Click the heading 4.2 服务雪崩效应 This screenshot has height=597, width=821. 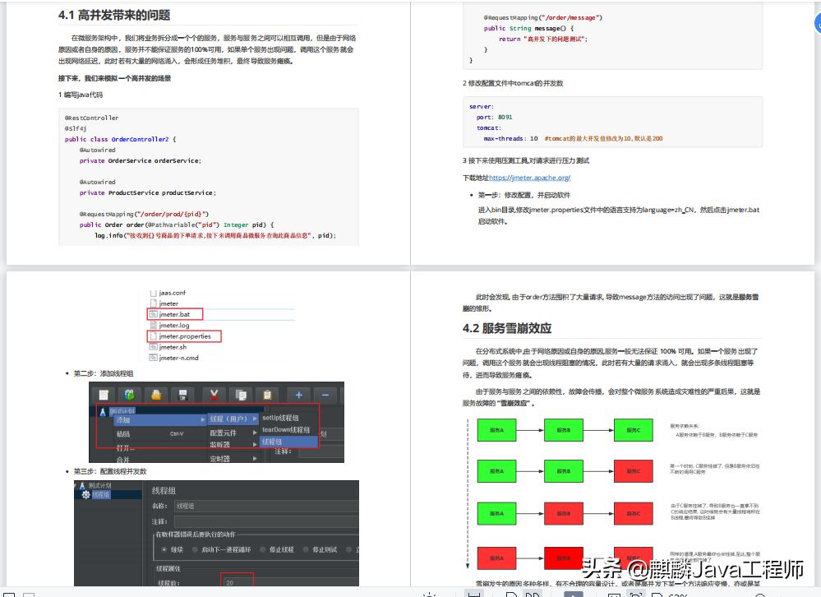tap(507, 328)
